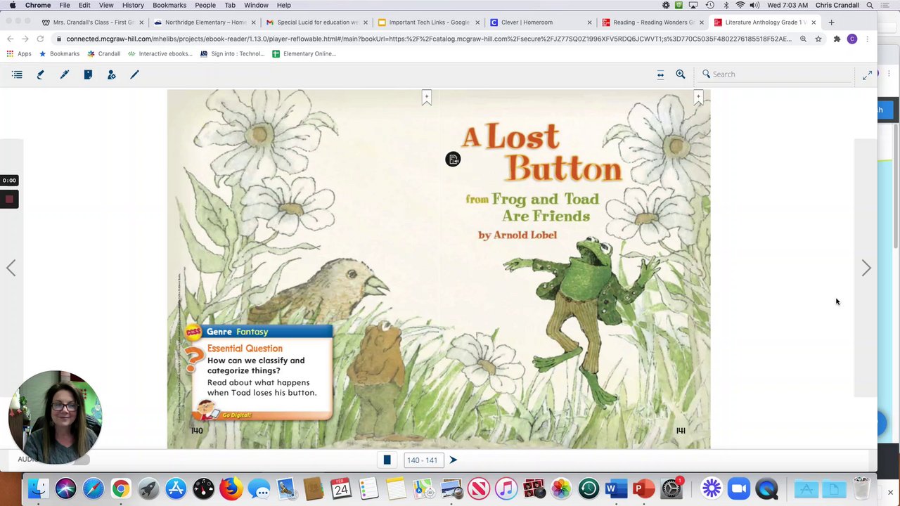Image resolution: width=900 pixels, height=506 pixels.
Task: Open System Preferences from the Dock
Action: (671, 488)
